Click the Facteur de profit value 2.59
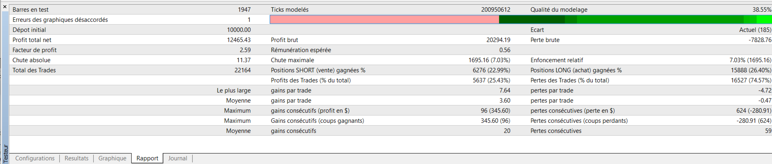Screen dimensions: 772x164 pyautogui.click(x=245, y=50)
